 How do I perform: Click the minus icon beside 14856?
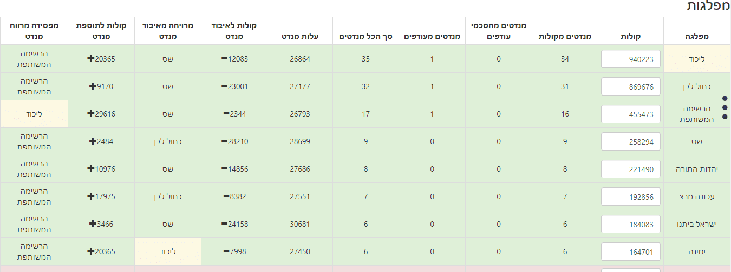pos(224,168)
